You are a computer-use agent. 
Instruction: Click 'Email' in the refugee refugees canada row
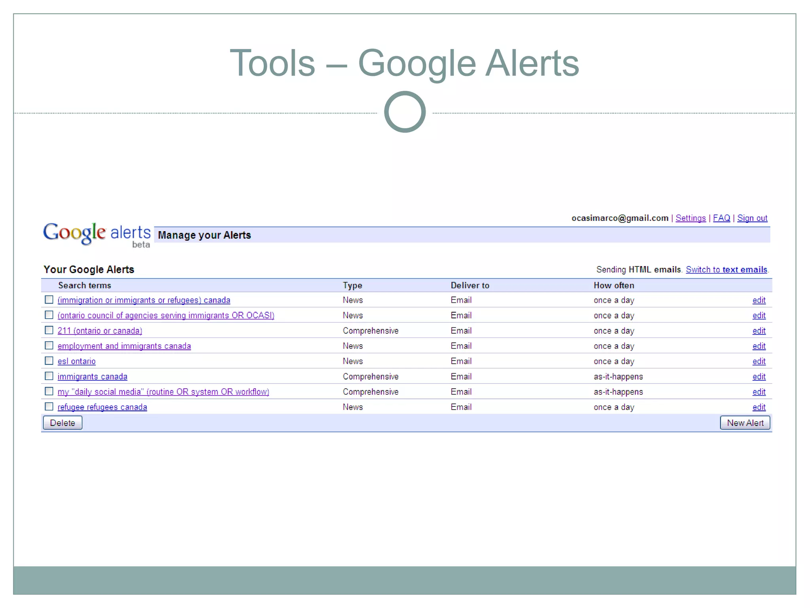[461, 407]
